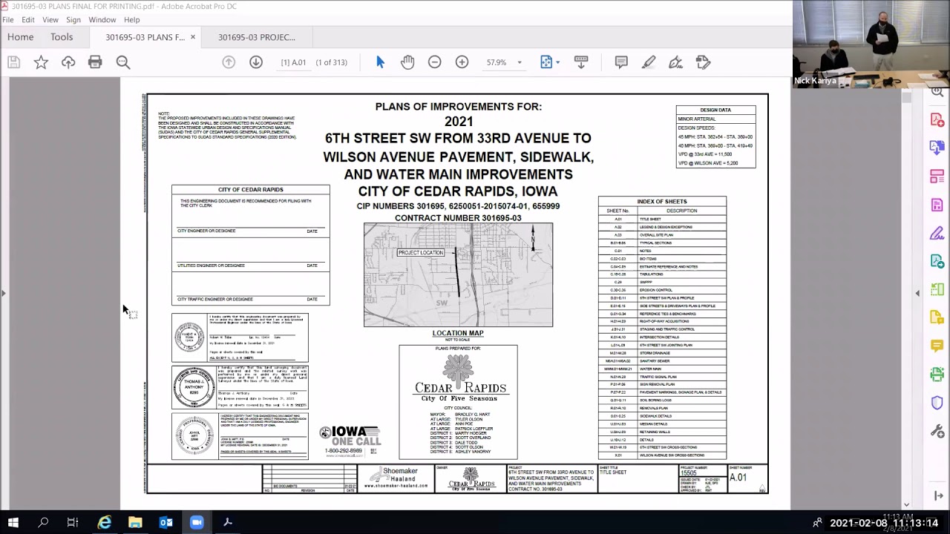The width and height of the screenshot is (950, 534).
Task: Open More Tools wrench icon
Action: (937, 431)
